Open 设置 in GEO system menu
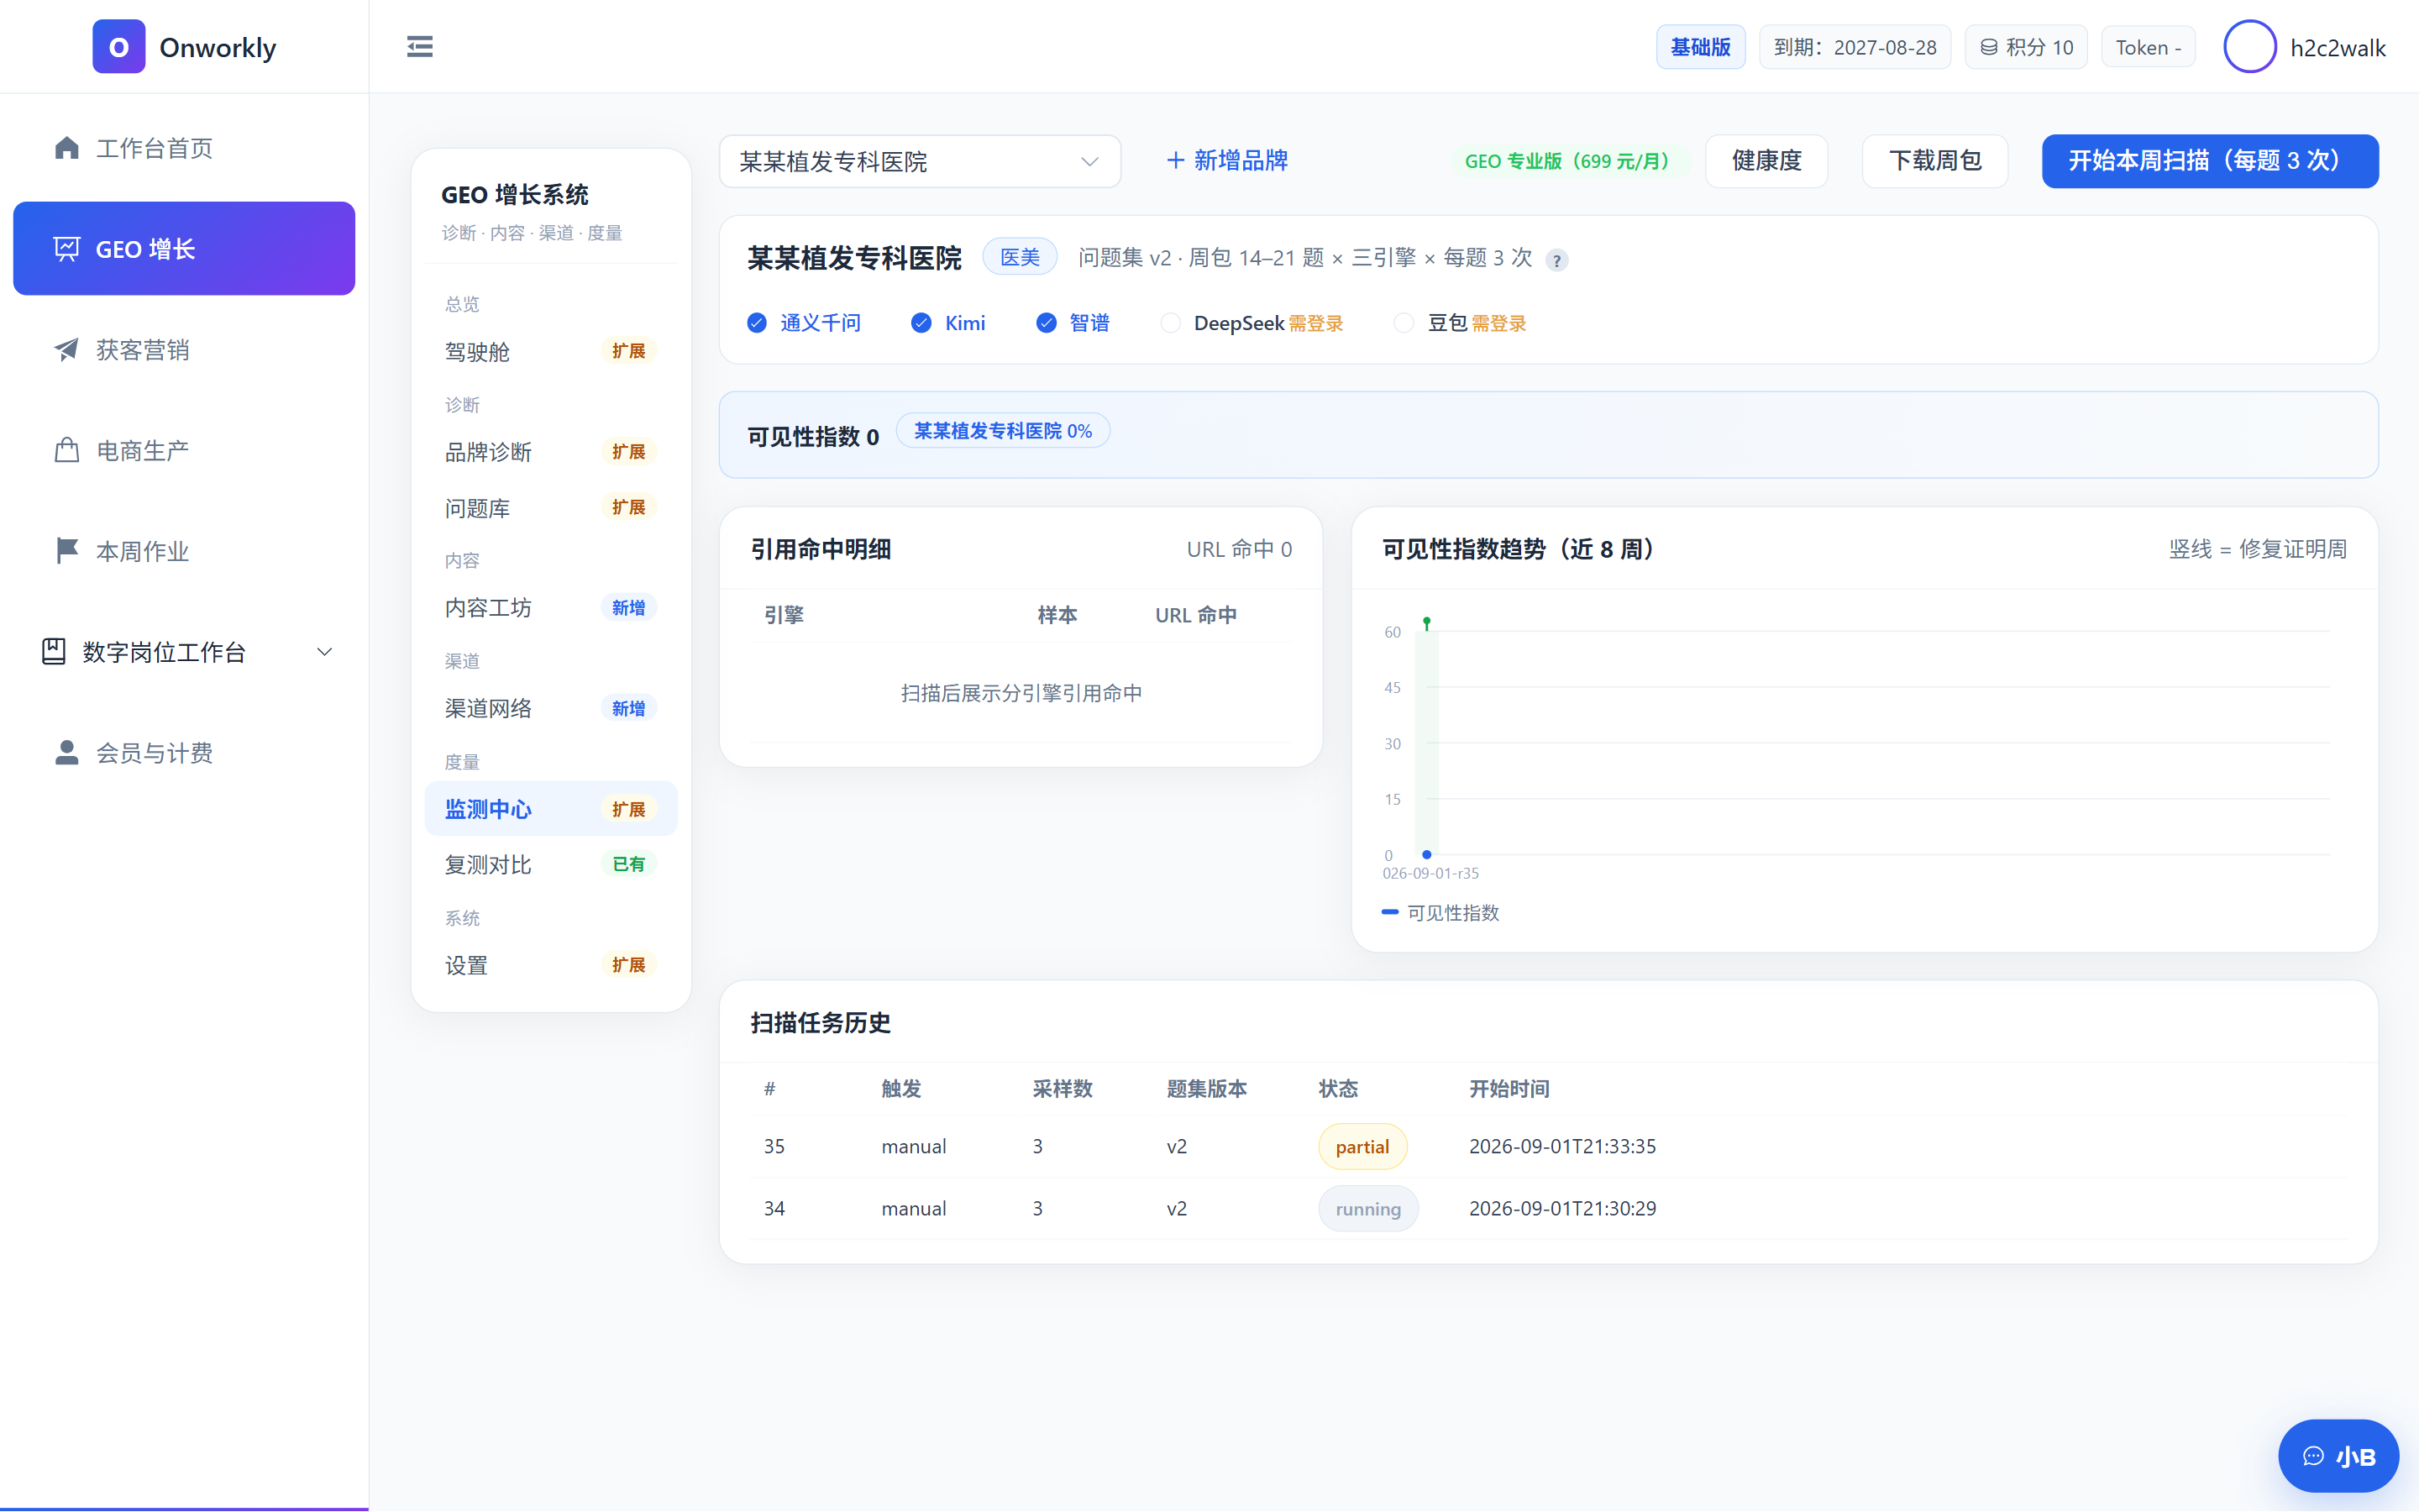Viewport: 2419px width, 1512px height. 551,965
